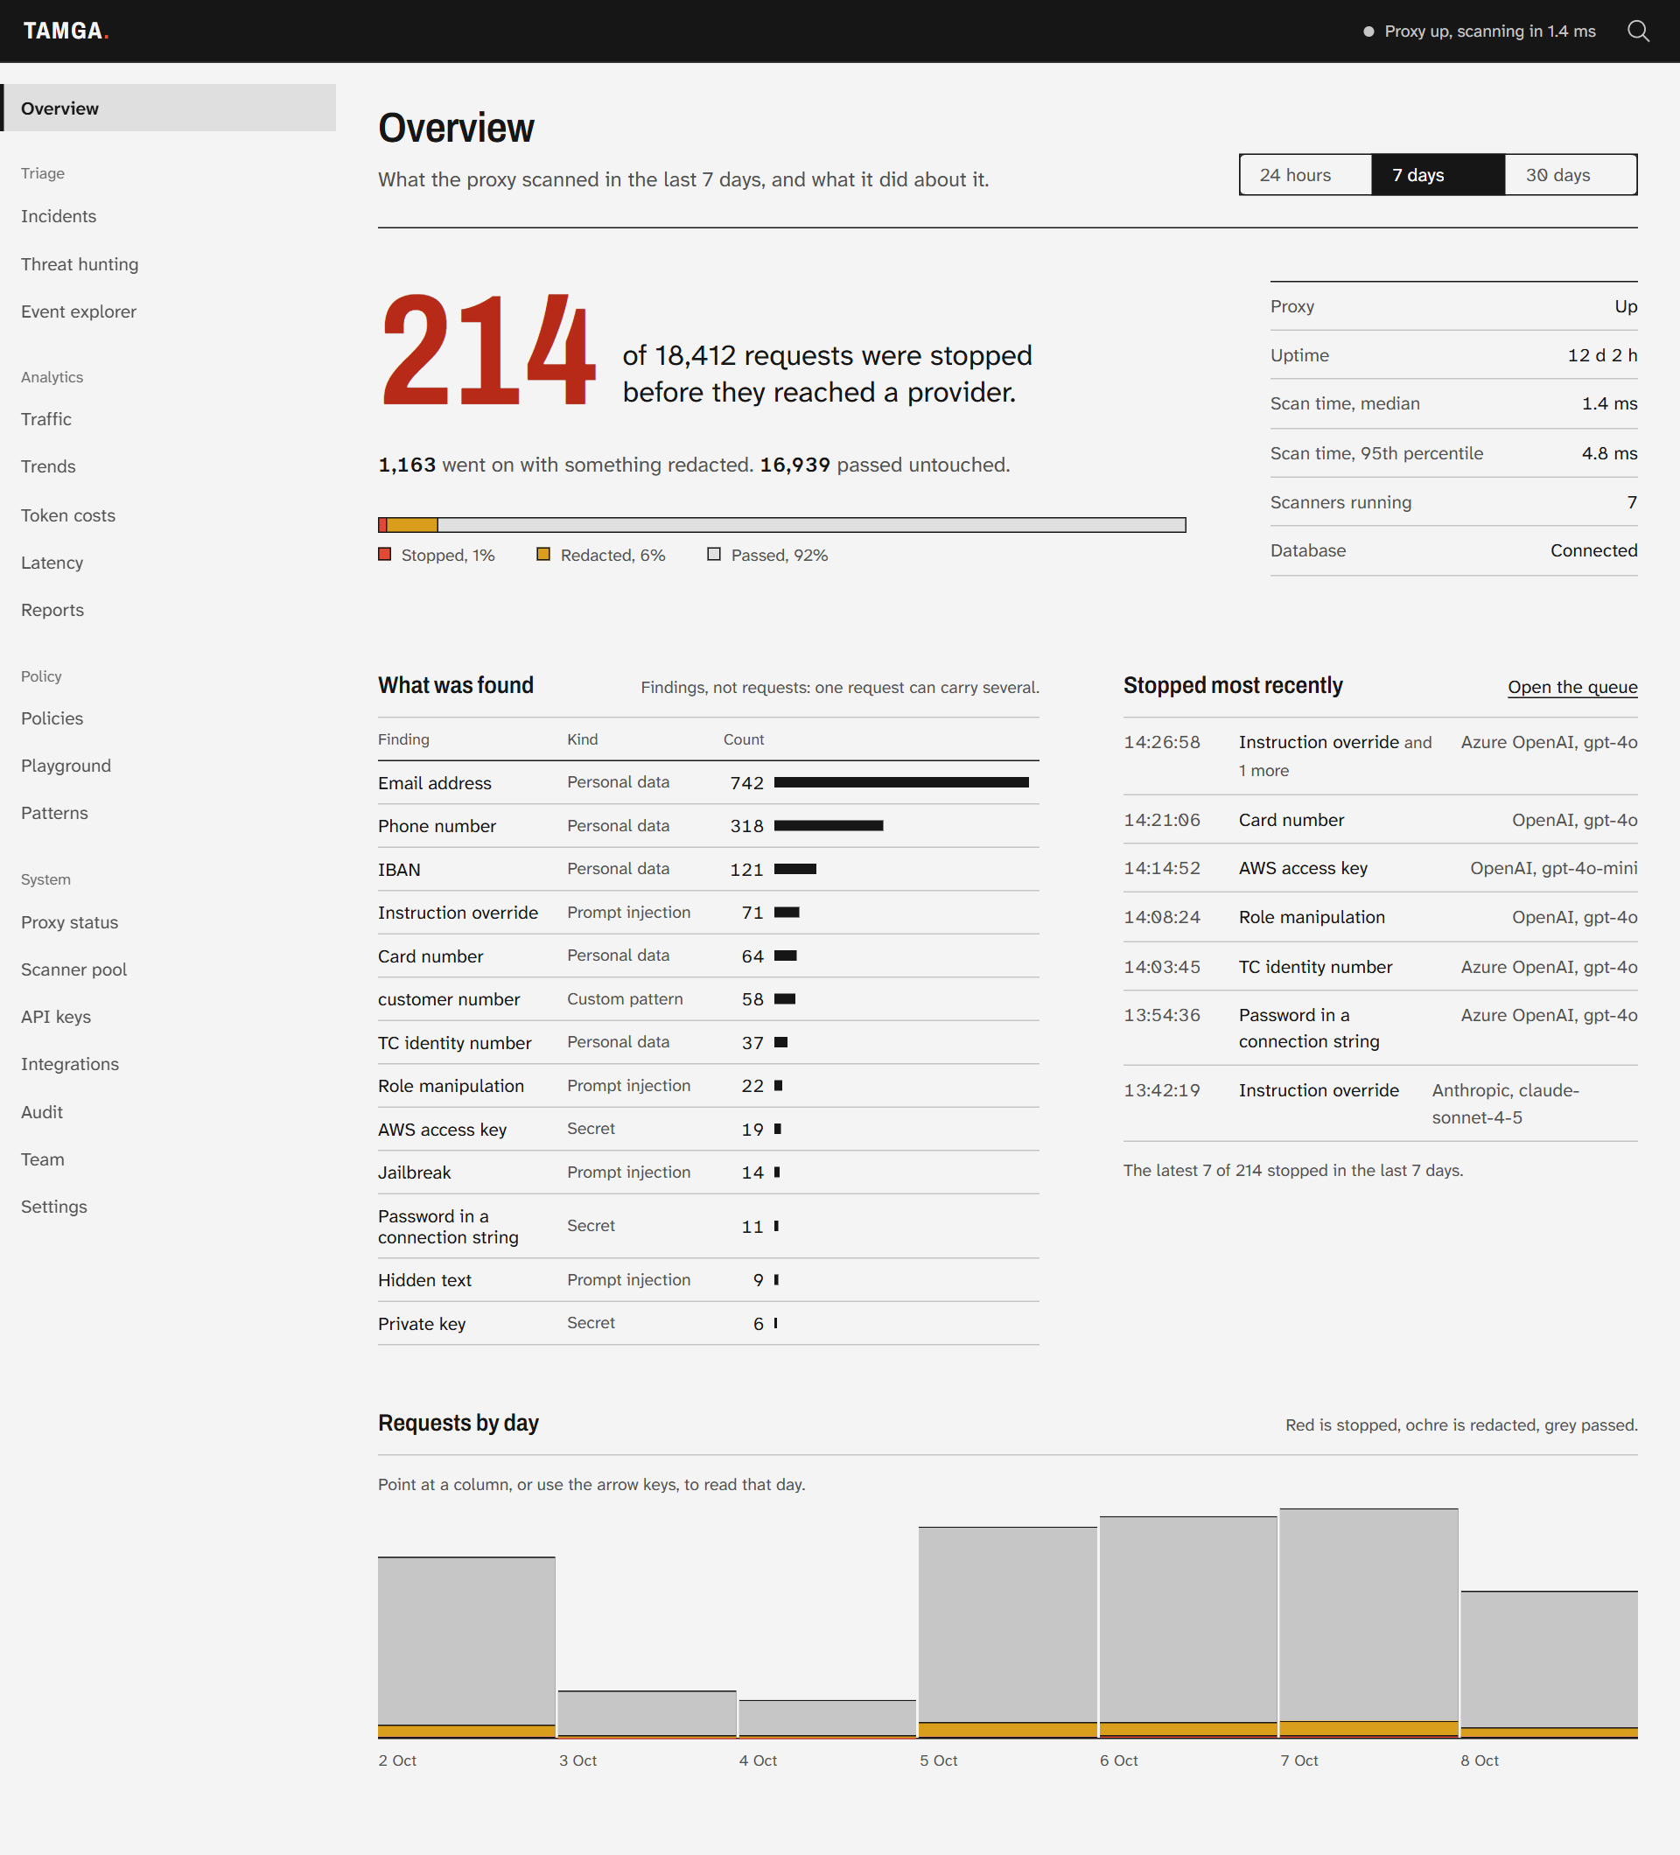Select the 7 Oct column in chart

click(1368, 1623)
